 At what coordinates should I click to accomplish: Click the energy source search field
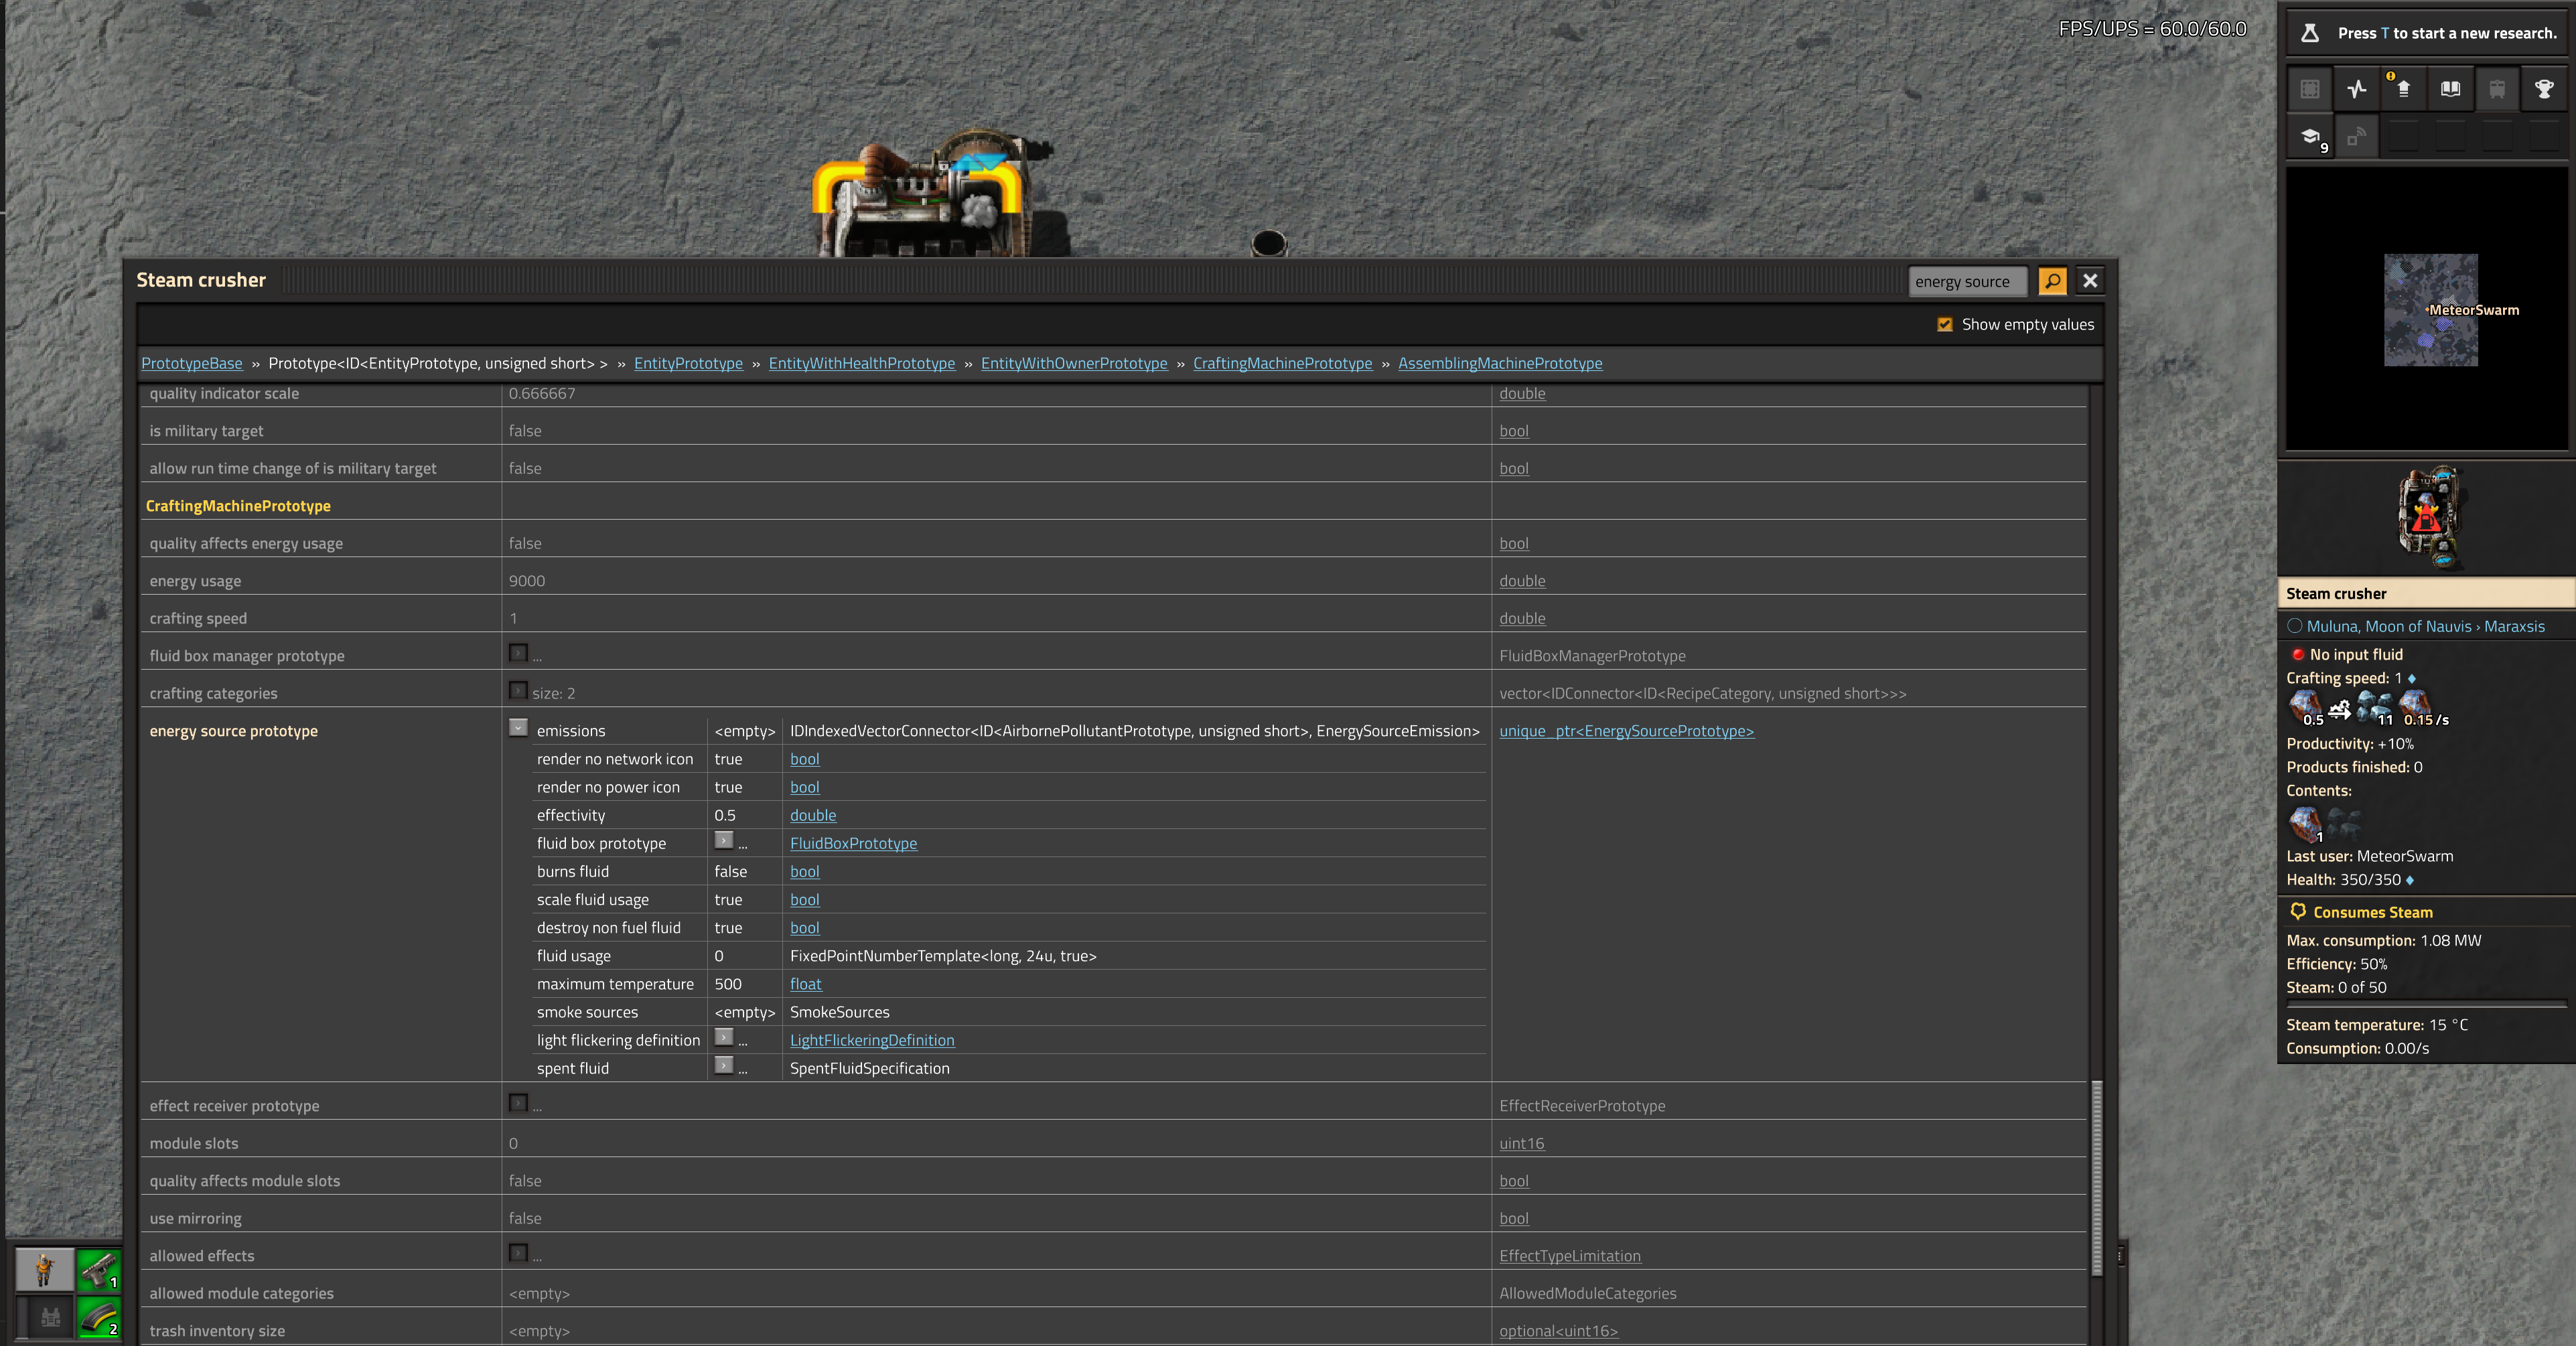click(1967, 281)
